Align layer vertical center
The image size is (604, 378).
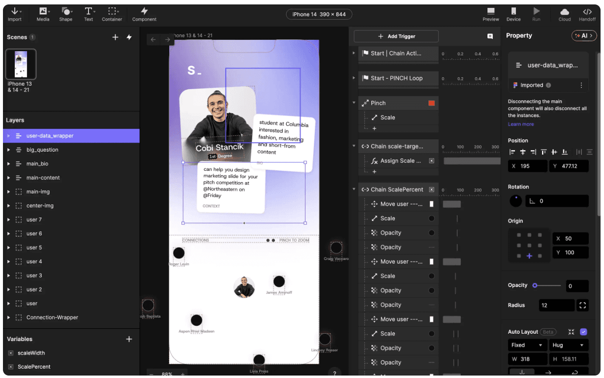(x=554, y=152)
